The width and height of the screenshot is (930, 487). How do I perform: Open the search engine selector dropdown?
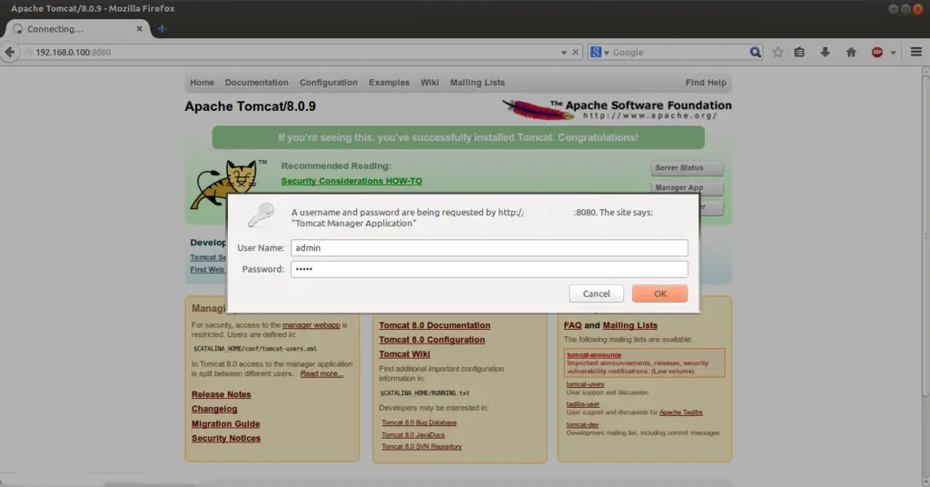(x=599, y=52)
